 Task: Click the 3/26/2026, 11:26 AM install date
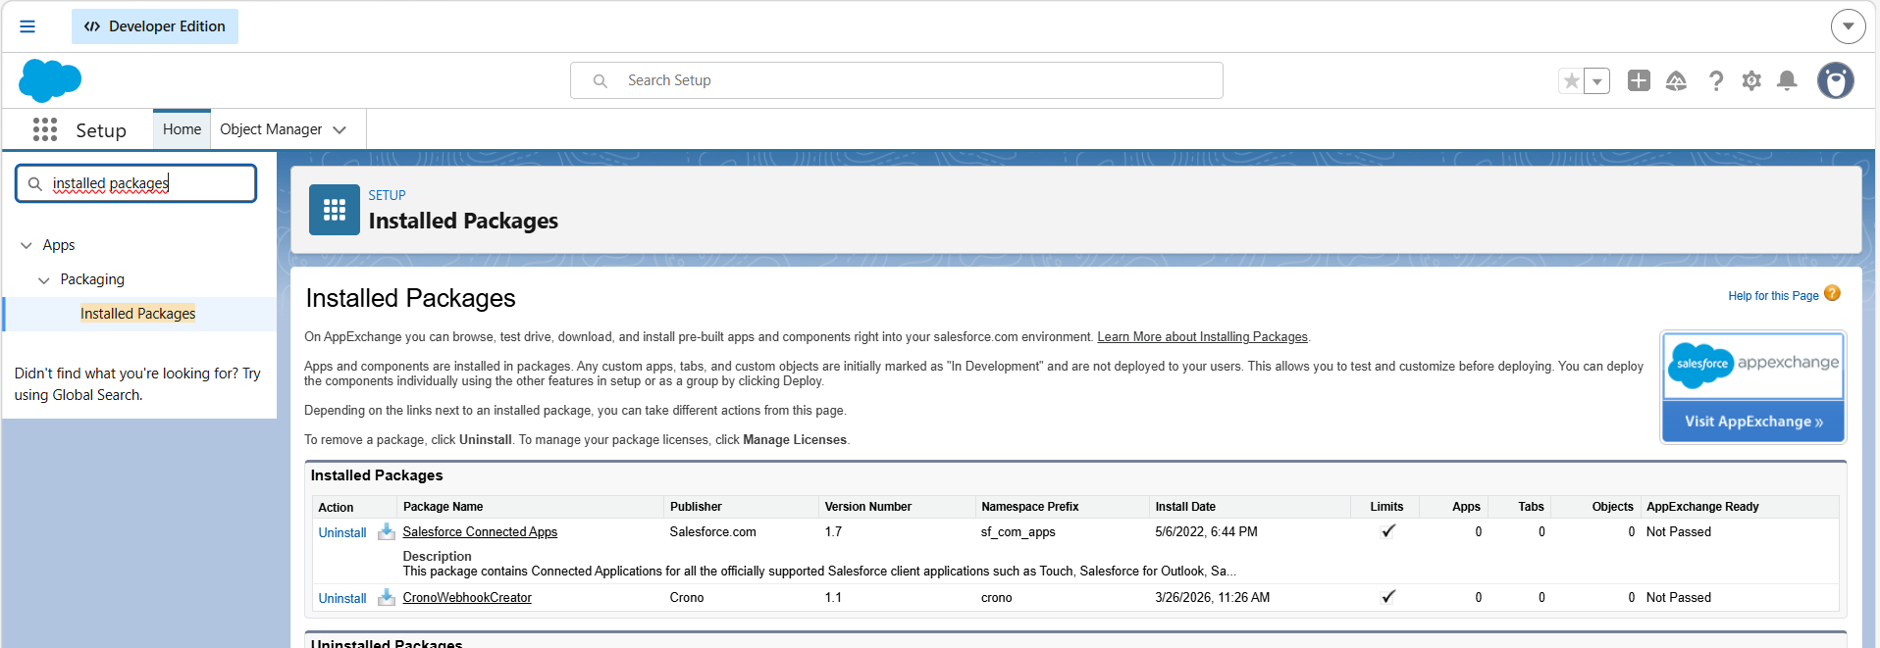(1212, 598)
